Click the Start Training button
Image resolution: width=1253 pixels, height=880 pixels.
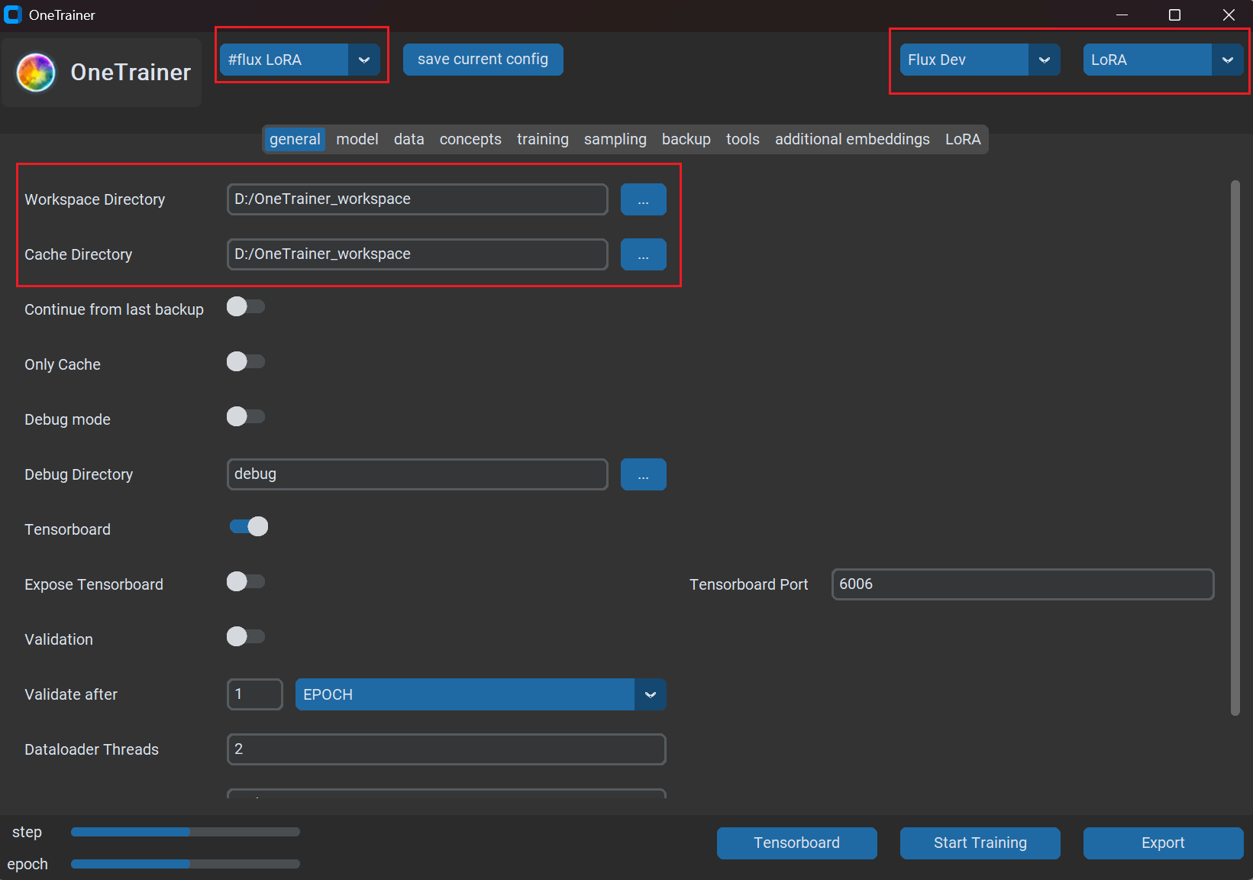tap(980, 843)
